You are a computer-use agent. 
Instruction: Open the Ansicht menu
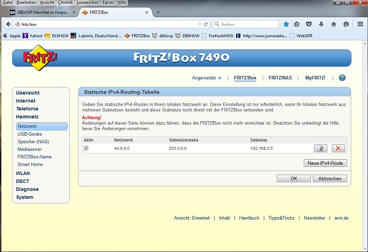click(x=47, y=2)
